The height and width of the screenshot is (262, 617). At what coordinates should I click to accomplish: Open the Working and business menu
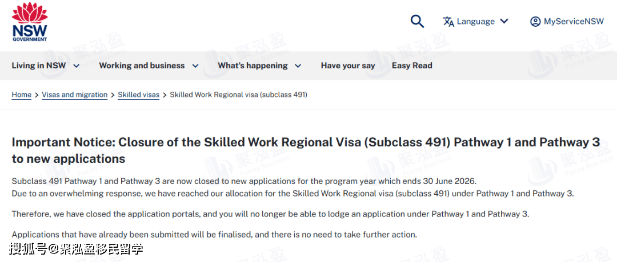[x=142, y=65]
